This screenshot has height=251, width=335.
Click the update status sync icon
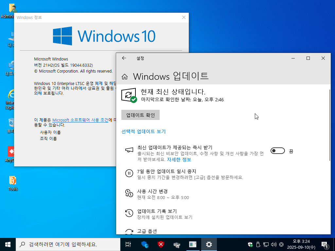(x=129, y=95)
